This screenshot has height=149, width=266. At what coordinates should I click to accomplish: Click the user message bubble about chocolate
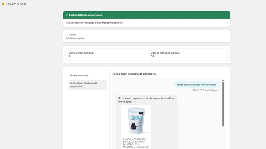tap(196, 85)
